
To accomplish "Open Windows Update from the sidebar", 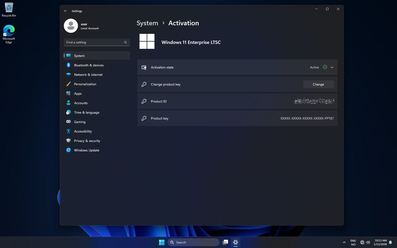I will [86, 150].
